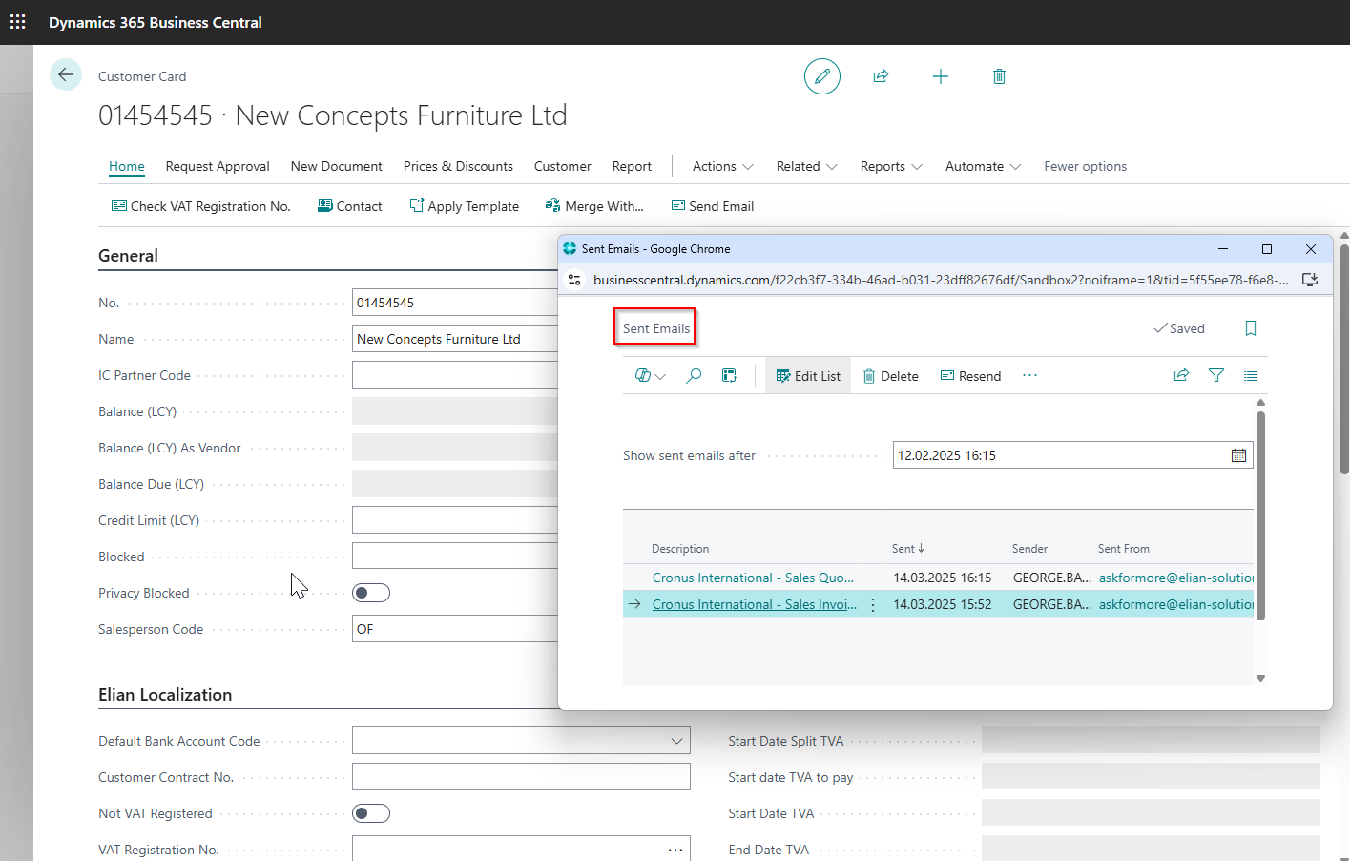Open the Report menu item

click(632, 166)
